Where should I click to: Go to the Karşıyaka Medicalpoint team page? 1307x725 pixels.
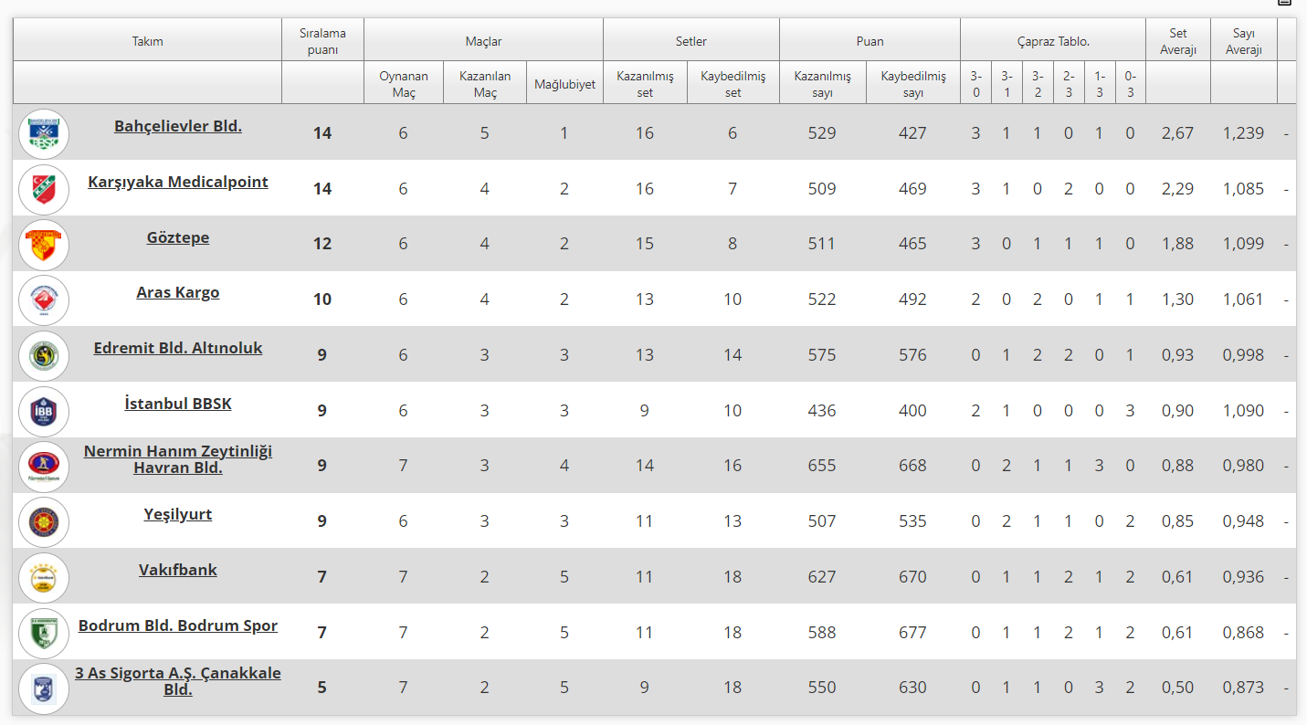click(x=178, y=182)
